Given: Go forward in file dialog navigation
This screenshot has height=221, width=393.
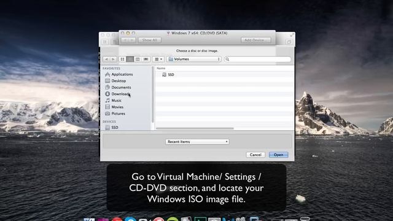Looking at the screenshot, I should tap(113, 59).
